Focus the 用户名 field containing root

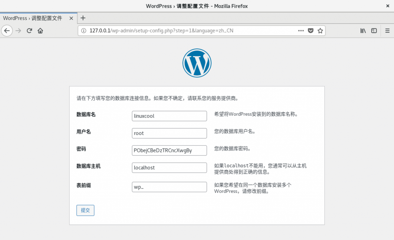169,133
